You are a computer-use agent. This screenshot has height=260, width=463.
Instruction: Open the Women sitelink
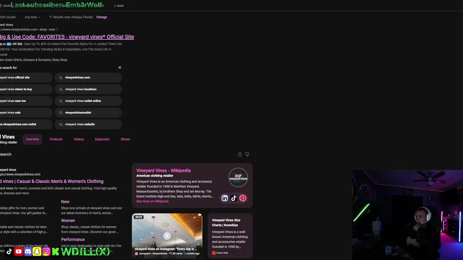click(68, 221)
